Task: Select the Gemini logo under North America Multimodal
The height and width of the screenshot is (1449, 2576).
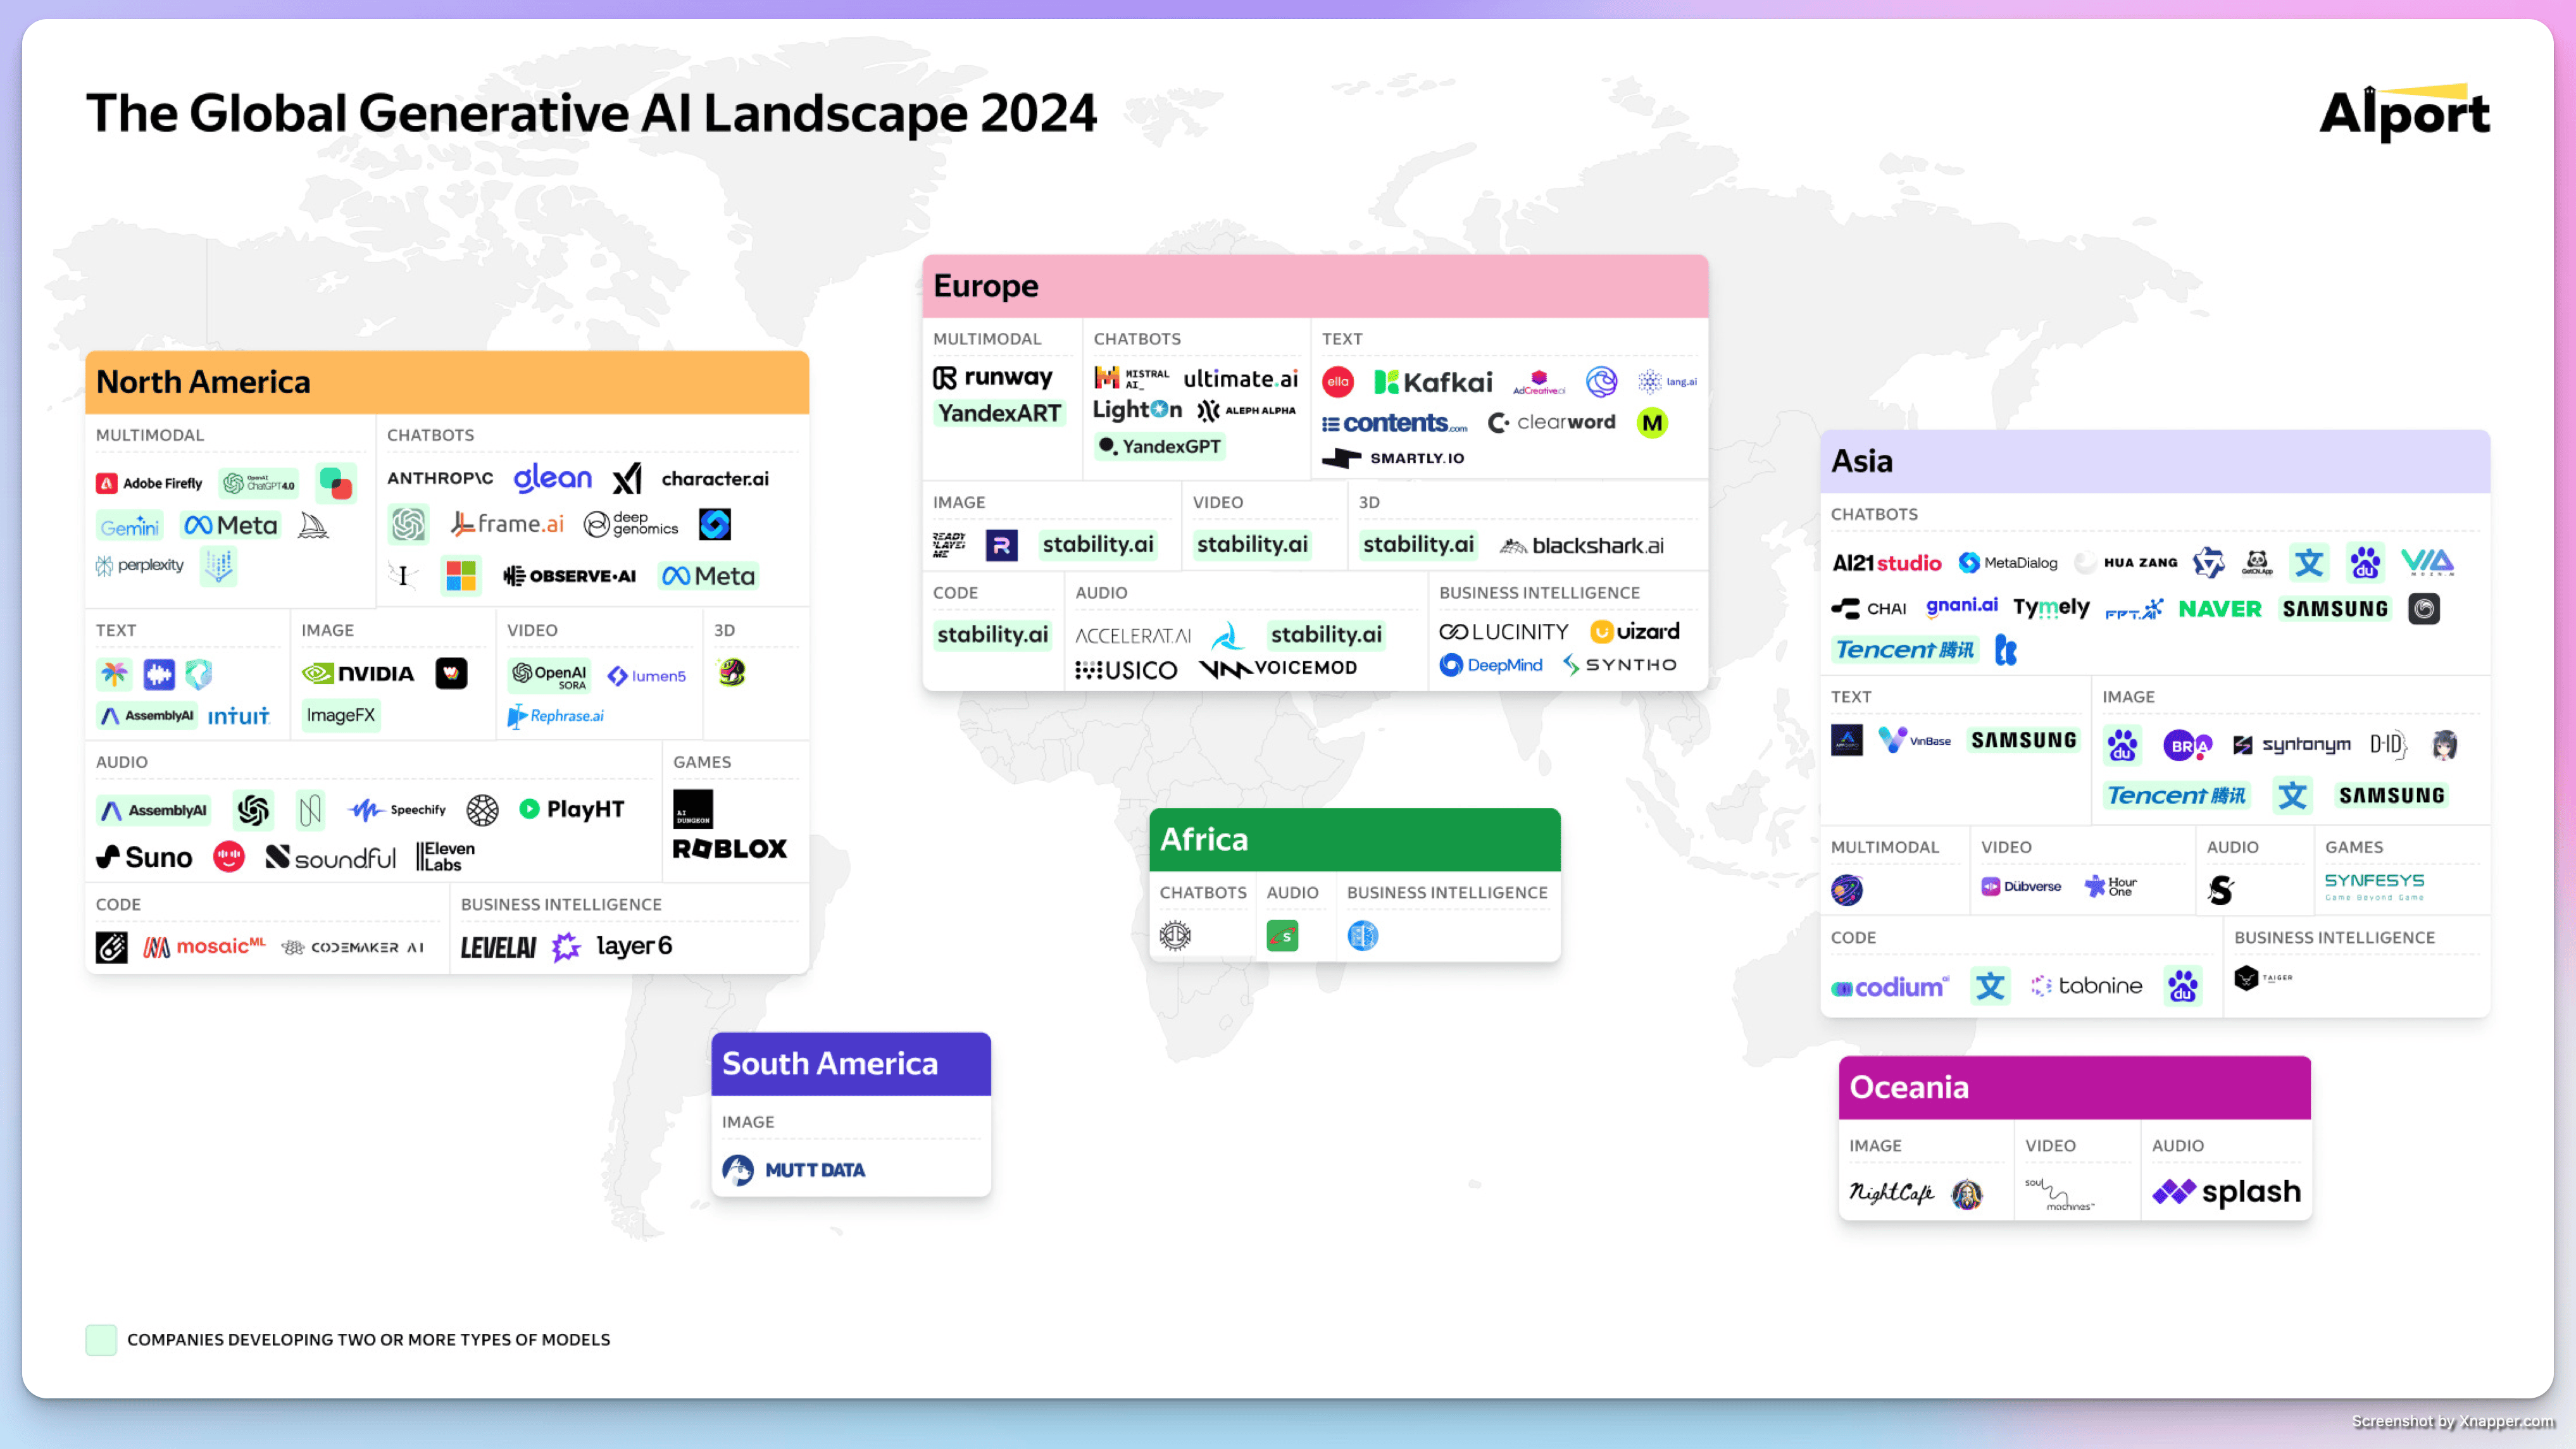Action: tap(130, 526)
